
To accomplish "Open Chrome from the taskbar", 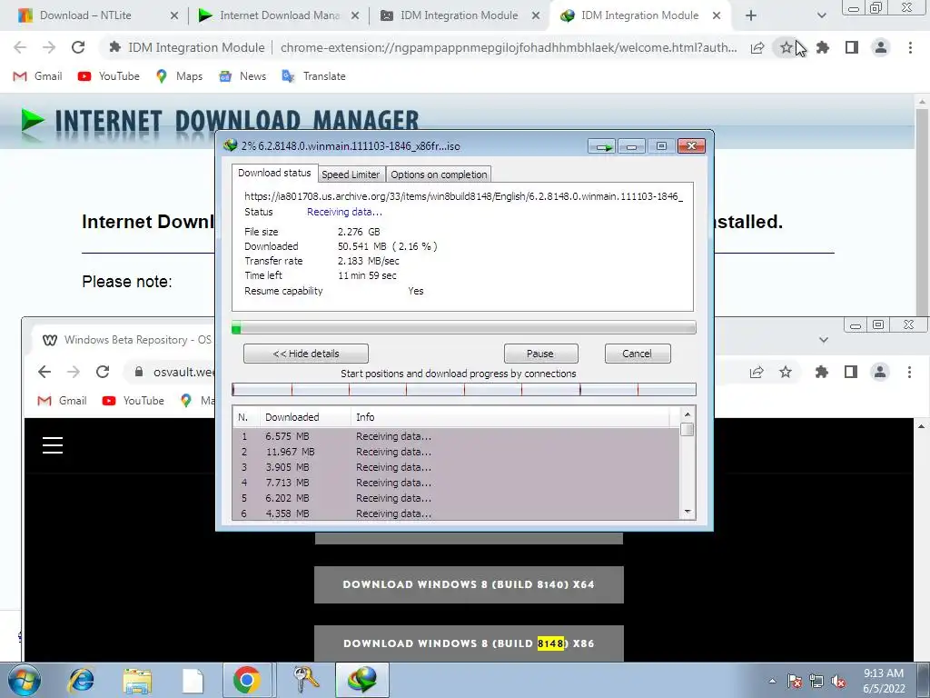I will coord(247,680).
